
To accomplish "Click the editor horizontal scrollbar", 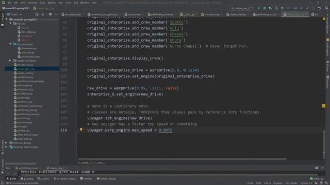I will tap(182, 159).
